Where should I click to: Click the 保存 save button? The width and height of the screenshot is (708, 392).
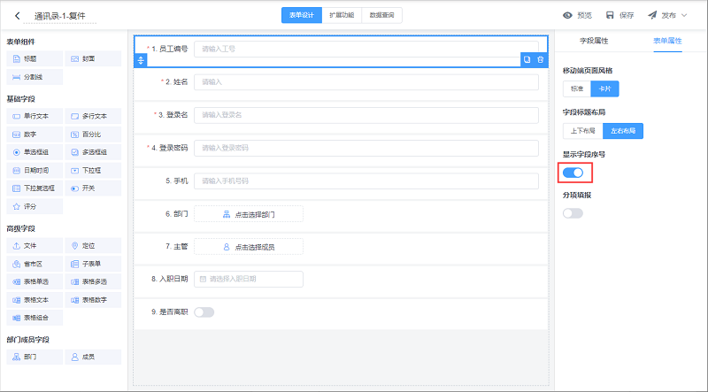(x=619, y=15)
